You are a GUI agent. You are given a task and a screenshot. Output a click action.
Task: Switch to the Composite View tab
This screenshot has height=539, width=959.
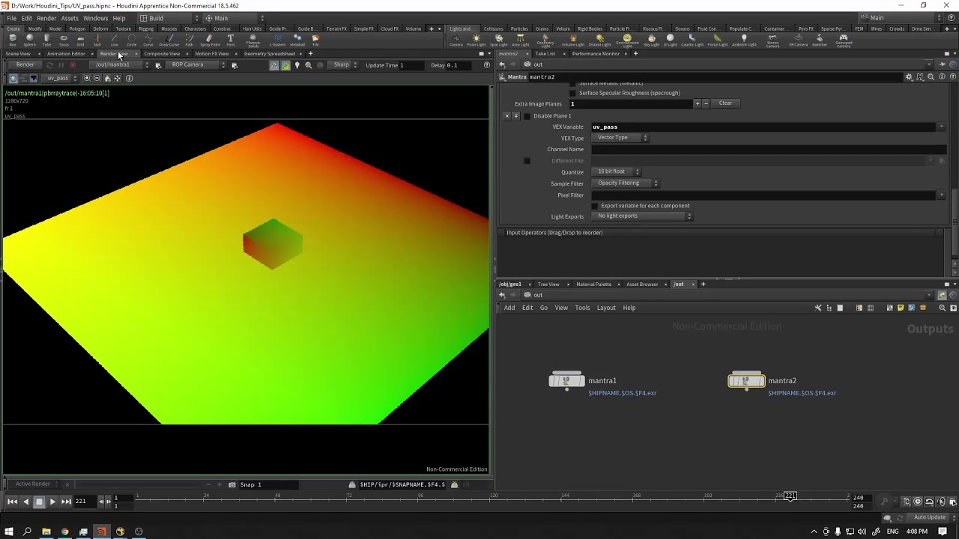(162, 54)
